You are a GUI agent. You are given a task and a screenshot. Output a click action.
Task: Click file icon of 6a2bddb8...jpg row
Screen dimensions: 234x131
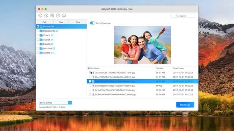93,95
